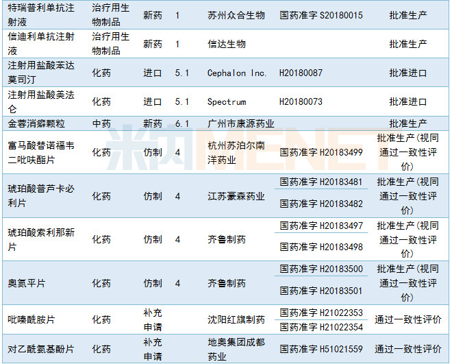Select type 中药 in 金蓉消癖颗粒 row
This screenshot has height=364, width=452.
click(101, 124)
